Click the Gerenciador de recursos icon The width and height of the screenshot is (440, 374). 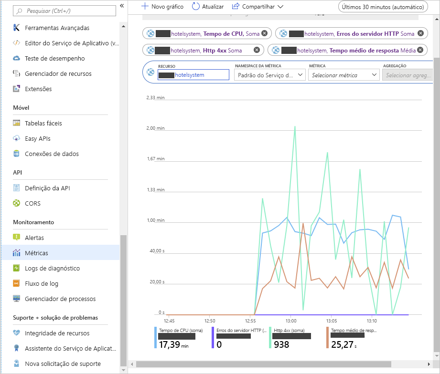[17, 73]
